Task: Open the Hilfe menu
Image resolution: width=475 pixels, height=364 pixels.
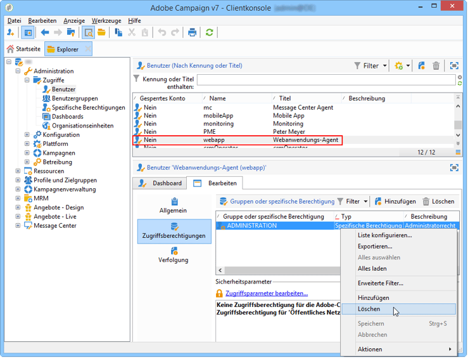Action: coord(134,21)
